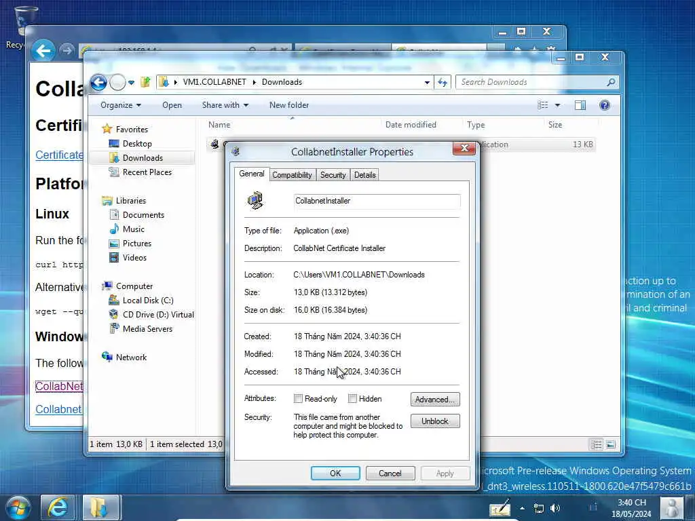Cancel the Properties dialog

[x=390, y=473]
